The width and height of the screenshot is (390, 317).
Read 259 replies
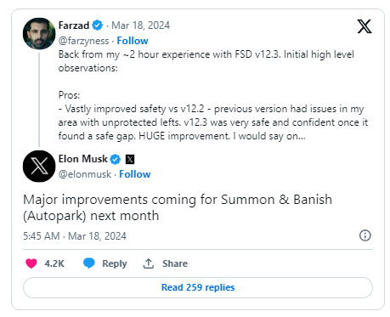(x=198, y=287)
